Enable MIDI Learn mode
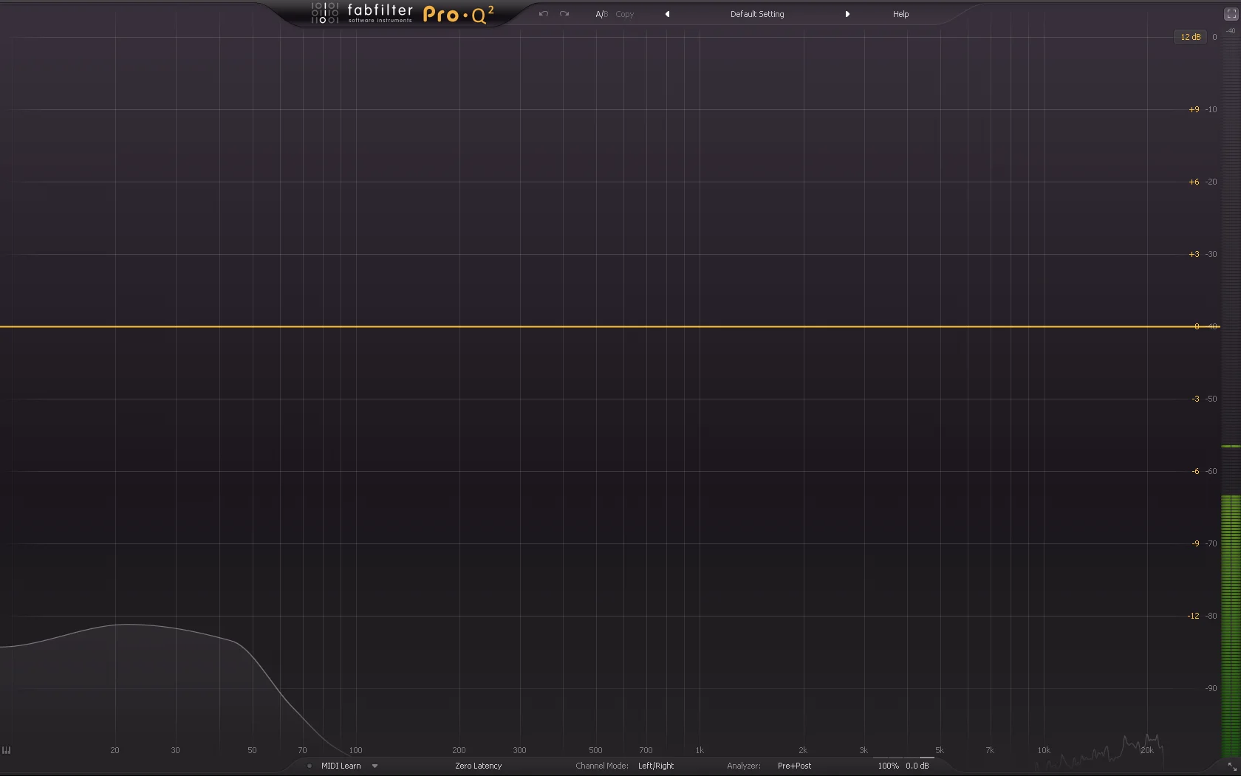 pos(341,766)
